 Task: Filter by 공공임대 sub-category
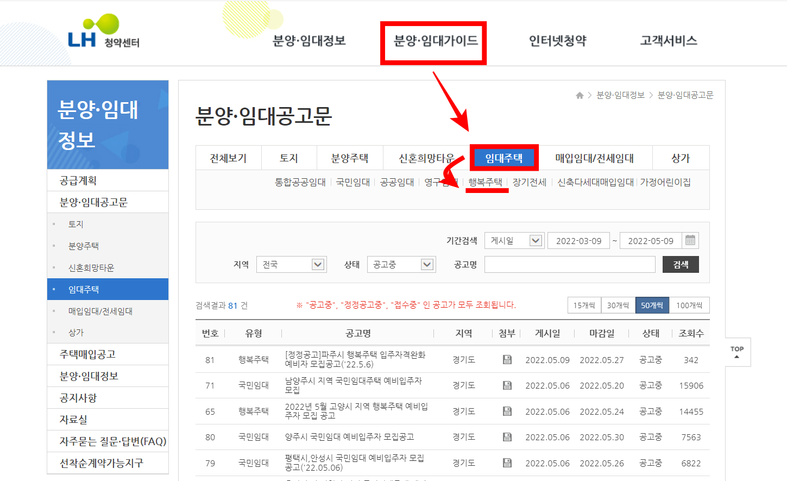coord(397,182)
